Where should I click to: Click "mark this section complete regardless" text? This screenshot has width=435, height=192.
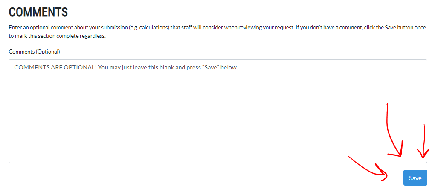(60, 36)
